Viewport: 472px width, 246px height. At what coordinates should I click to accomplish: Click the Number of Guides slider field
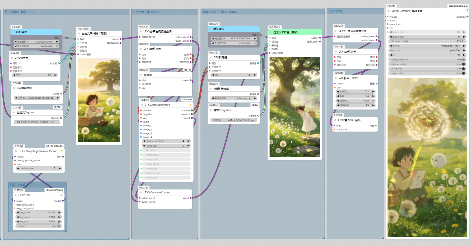[x=166, y=141]
